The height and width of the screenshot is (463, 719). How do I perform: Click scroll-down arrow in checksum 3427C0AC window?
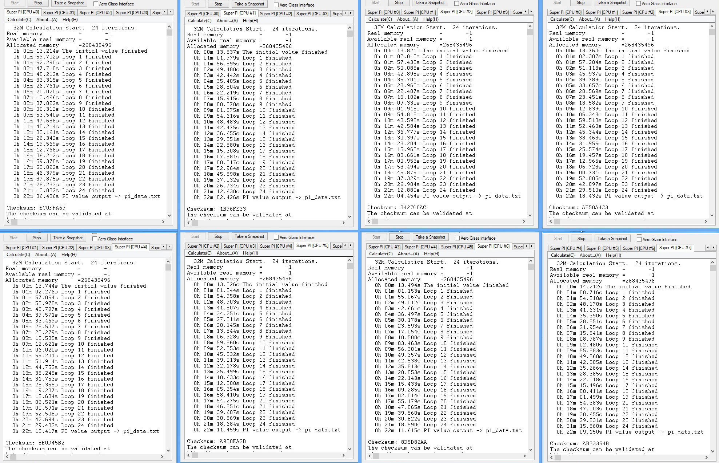pos(530,215)
